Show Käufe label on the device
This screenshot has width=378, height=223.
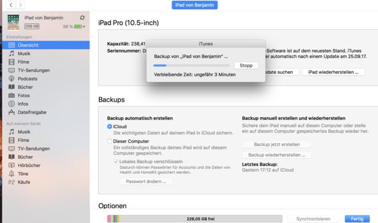click(x=24, y=182)
